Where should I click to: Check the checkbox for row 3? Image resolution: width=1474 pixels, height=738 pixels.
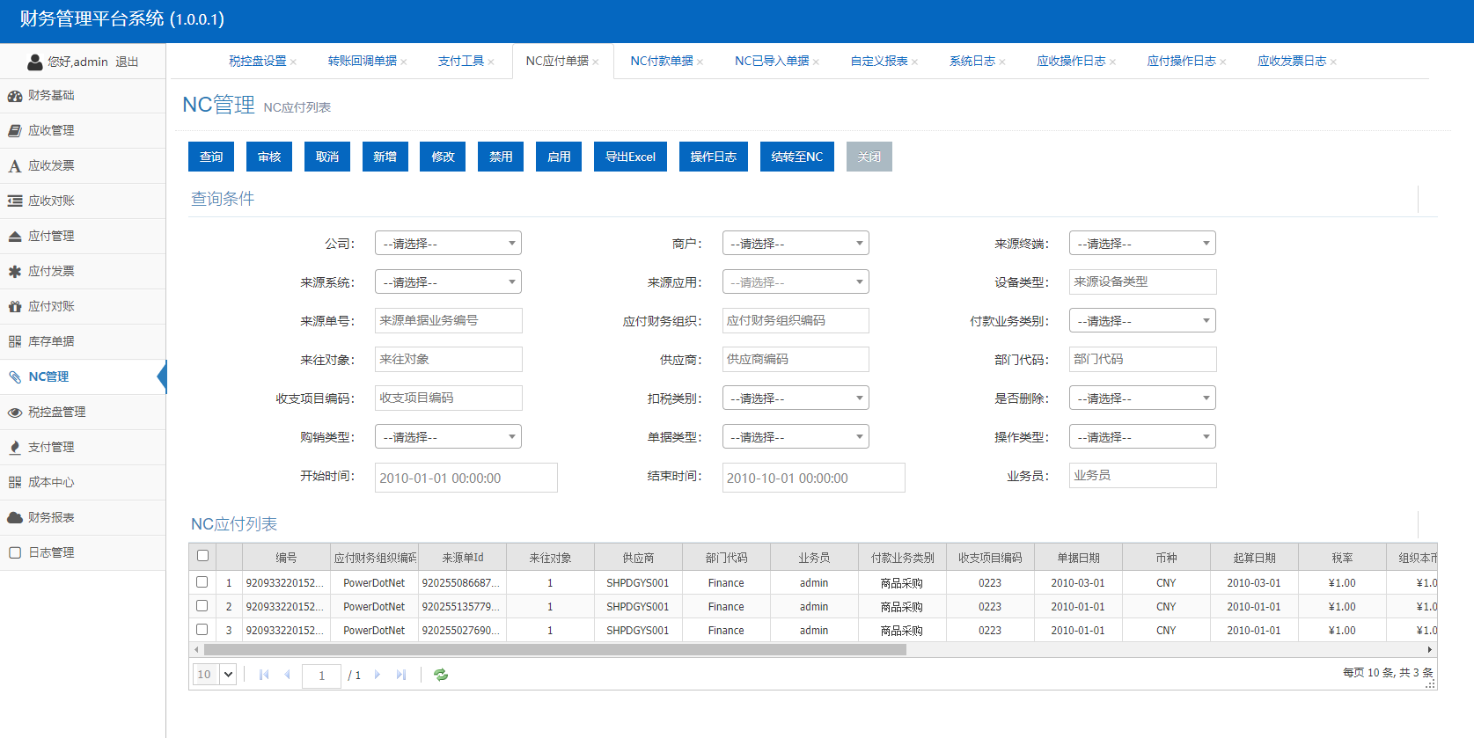(202, 630)
